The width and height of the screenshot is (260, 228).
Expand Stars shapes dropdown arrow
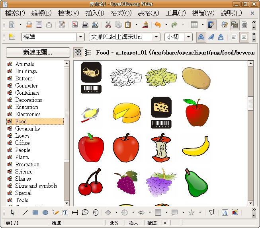[x=200, y=212]
